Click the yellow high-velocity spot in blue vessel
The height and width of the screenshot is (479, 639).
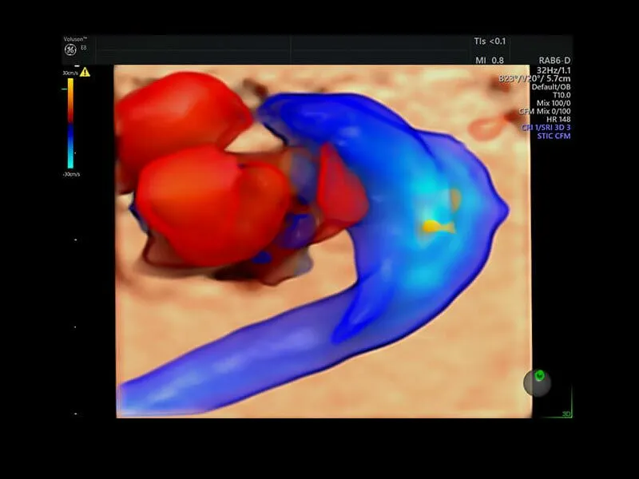pyautogui.click(x=437, y=227)
